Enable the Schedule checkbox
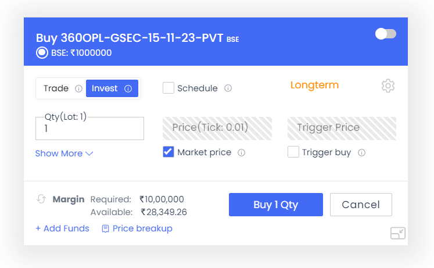 [x=168, y=88]
